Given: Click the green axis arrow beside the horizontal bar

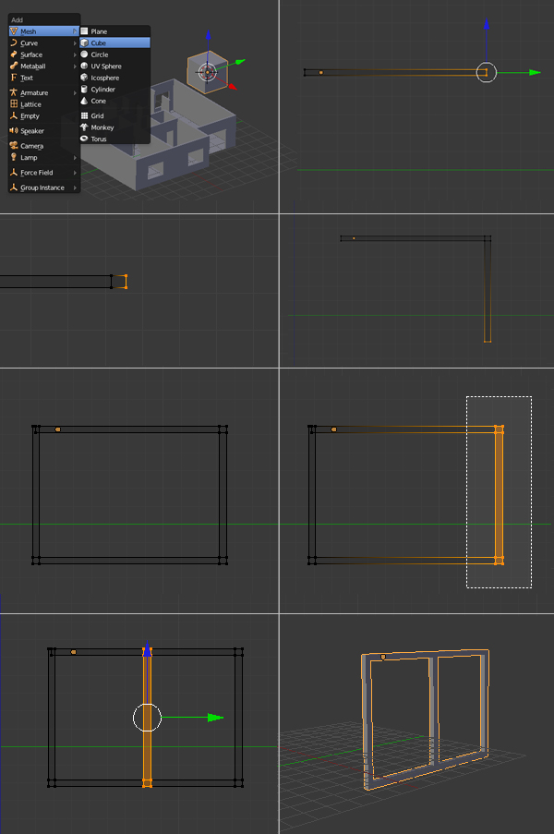Looking at the screenshot, I should coord(535,72).
